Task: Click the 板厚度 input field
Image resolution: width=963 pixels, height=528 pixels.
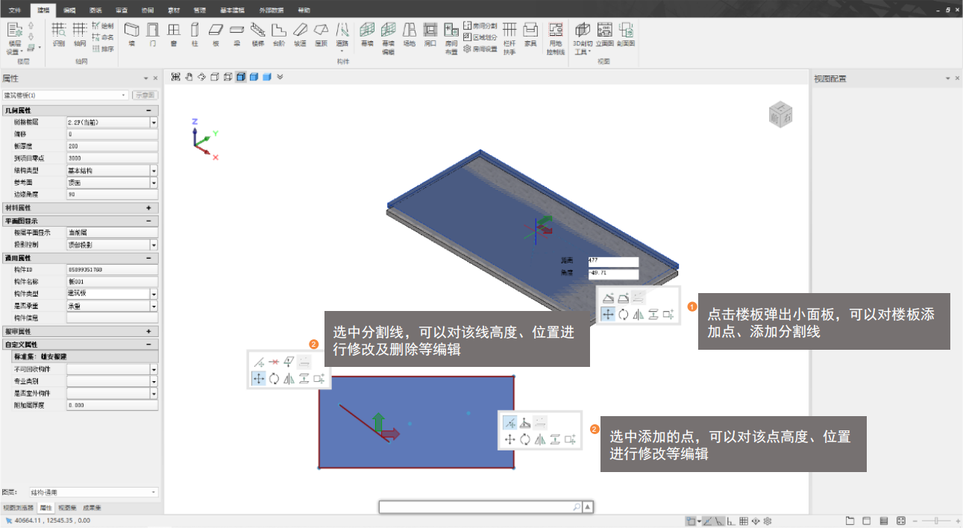Action: coord(112,146)
